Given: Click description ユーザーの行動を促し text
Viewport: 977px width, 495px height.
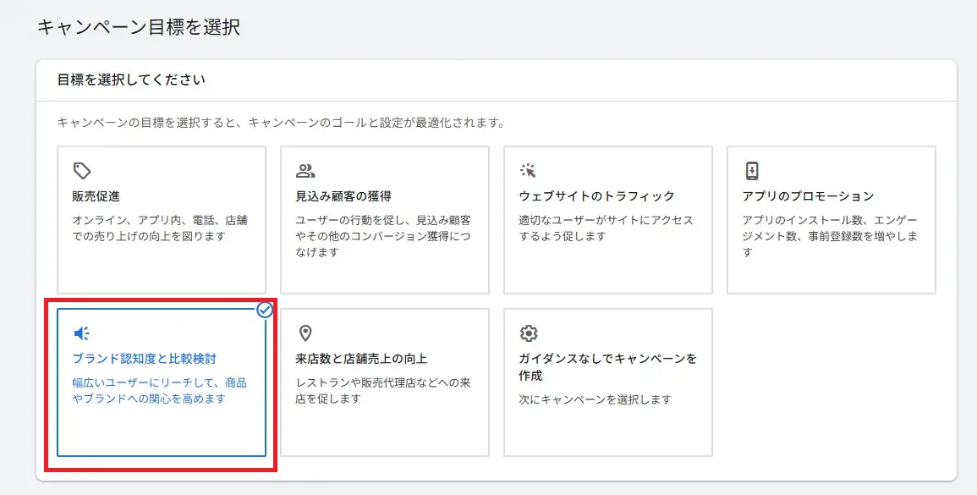Looking at the screenshot, I should point(383,236).
